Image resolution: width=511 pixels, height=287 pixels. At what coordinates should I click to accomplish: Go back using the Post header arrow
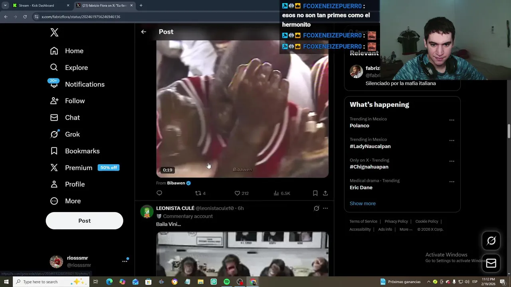point(144,32)
